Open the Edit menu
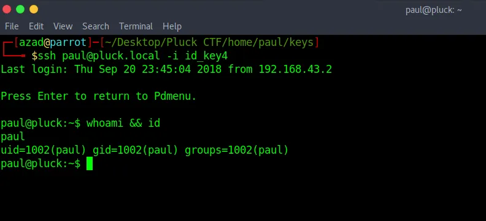Viewport: 486px width, 221px height. pos(36,26)
